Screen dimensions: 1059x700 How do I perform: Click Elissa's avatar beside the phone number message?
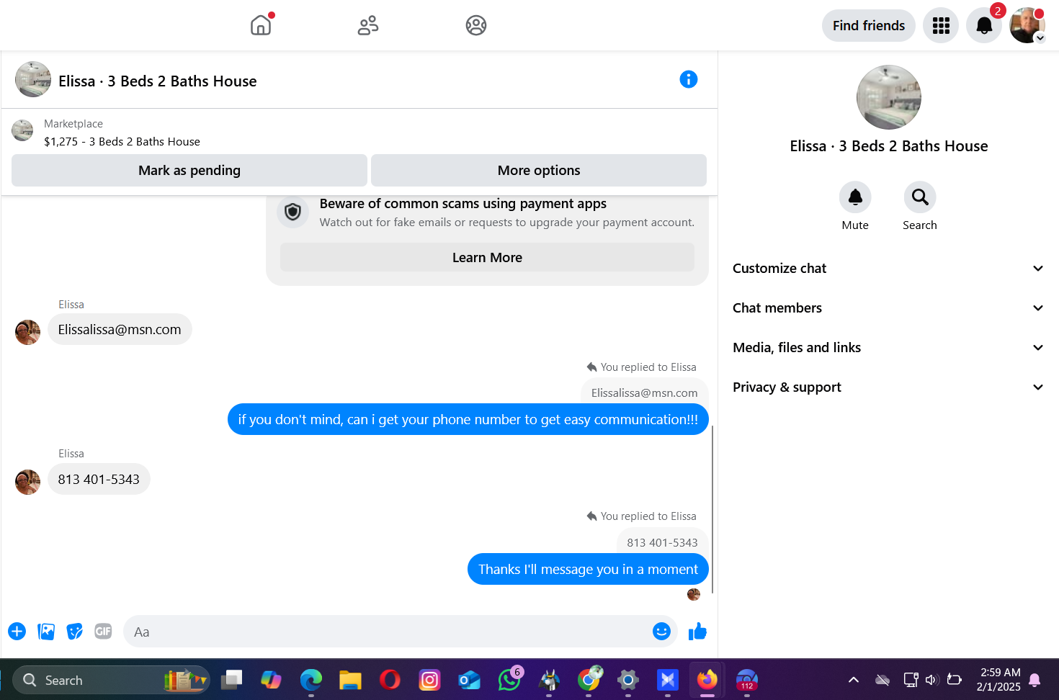[x=28, y=482]
